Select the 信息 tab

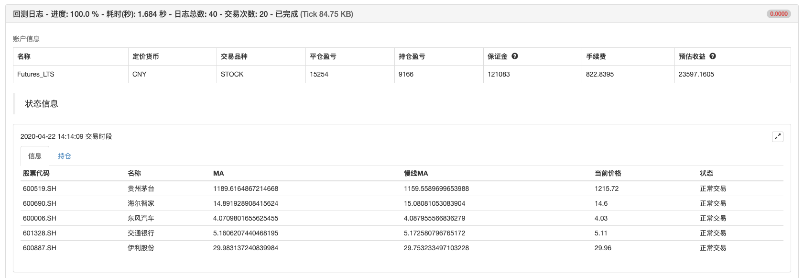[x=35, y=156]
